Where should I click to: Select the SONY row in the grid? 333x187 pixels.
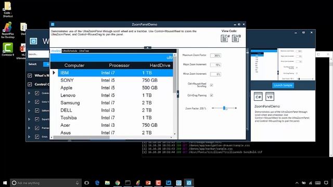pos(116,80)
